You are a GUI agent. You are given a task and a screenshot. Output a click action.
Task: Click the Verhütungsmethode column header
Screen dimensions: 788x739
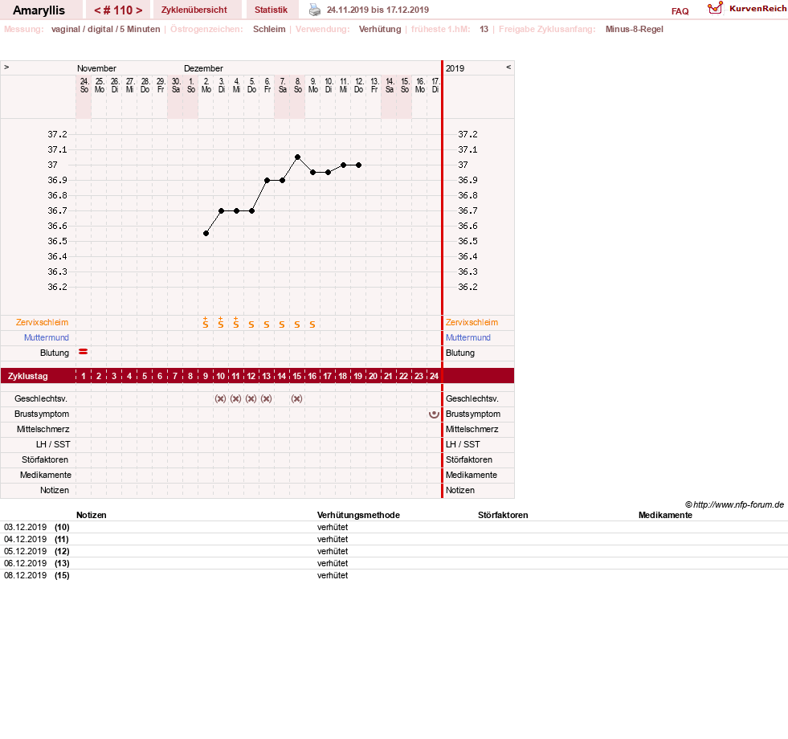(x=358, y=515)
